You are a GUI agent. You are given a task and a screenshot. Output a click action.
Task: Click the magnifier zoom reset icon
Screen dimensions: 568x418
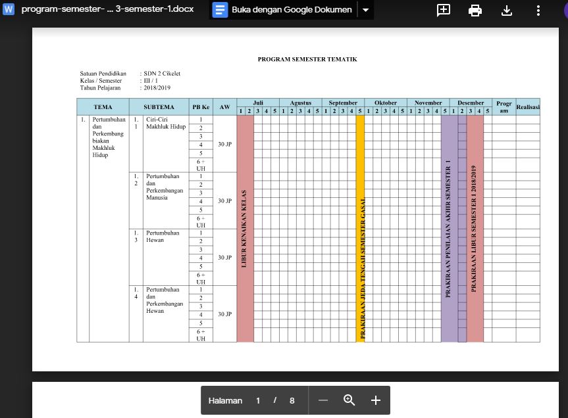pyautogui.click(x=349, y=400)
